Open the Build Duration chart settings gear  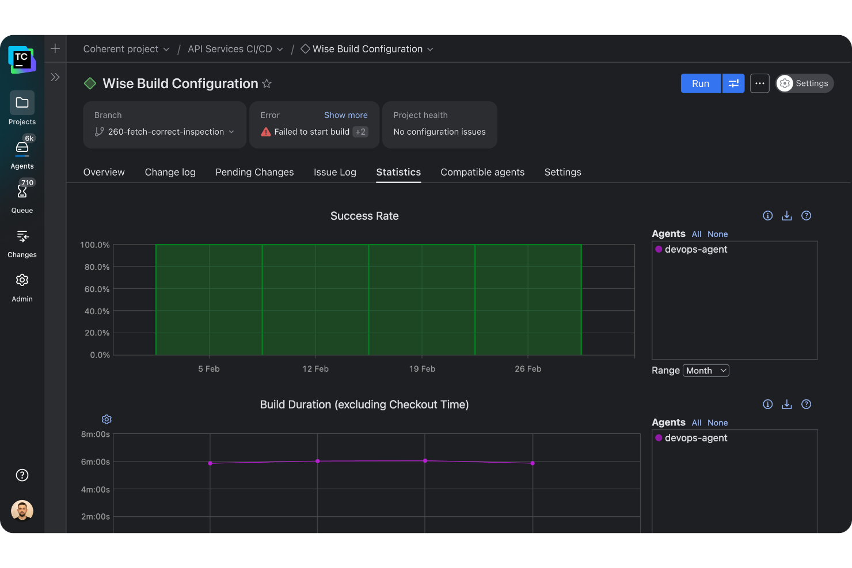pos(106,419)
